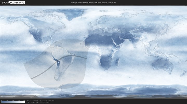Select Greenland on the map
187x104 pixels.
[x=71, y=14]
